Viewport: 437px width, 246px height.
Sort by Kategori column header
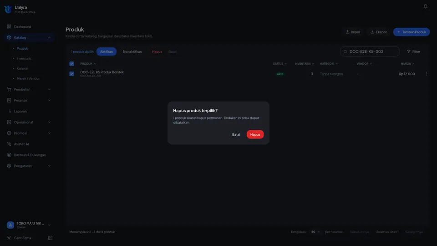pos(329,64)
